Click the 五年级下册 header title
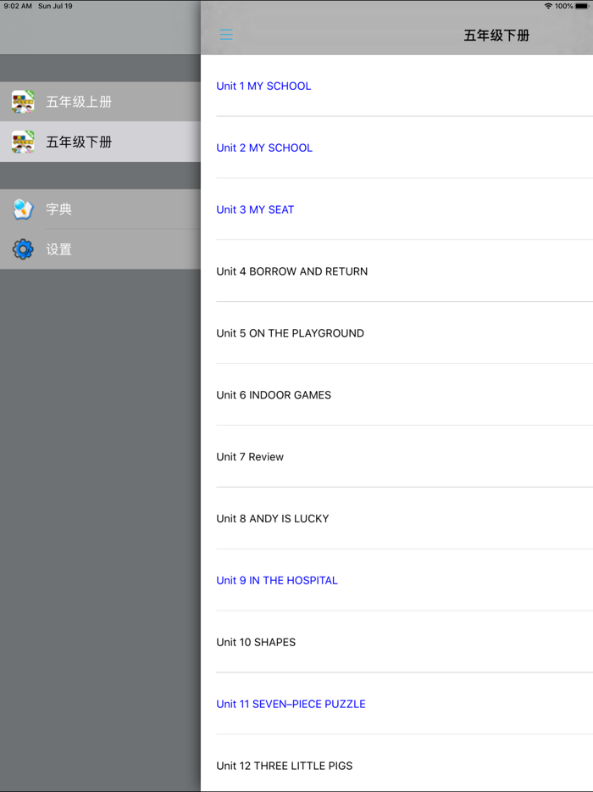 pyautogui.click(x=496, y=36)
